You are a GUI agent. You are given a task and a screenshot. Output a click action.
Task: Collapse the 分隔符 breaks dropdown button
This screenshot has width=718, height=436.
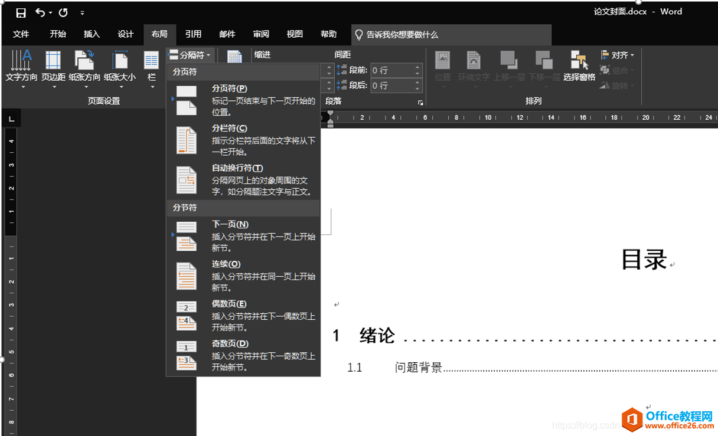[190, 55]
